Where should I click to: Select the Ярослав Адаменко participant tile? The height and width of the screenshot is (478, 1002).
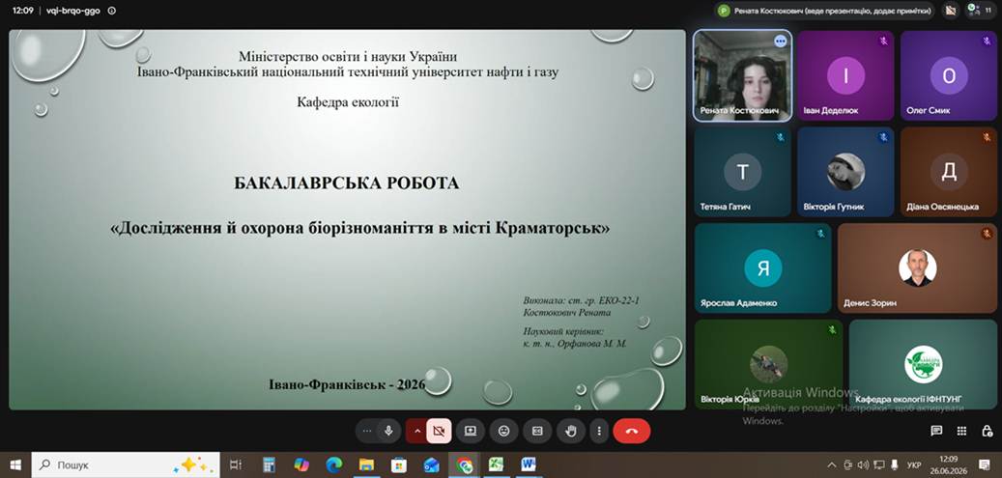pos(763,267)
